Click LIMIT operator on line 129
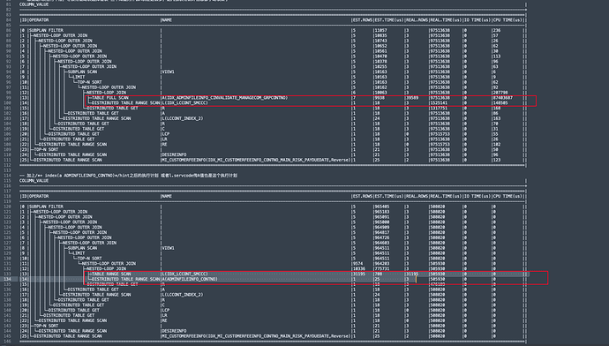609x346 pixels. click(79, 253)
